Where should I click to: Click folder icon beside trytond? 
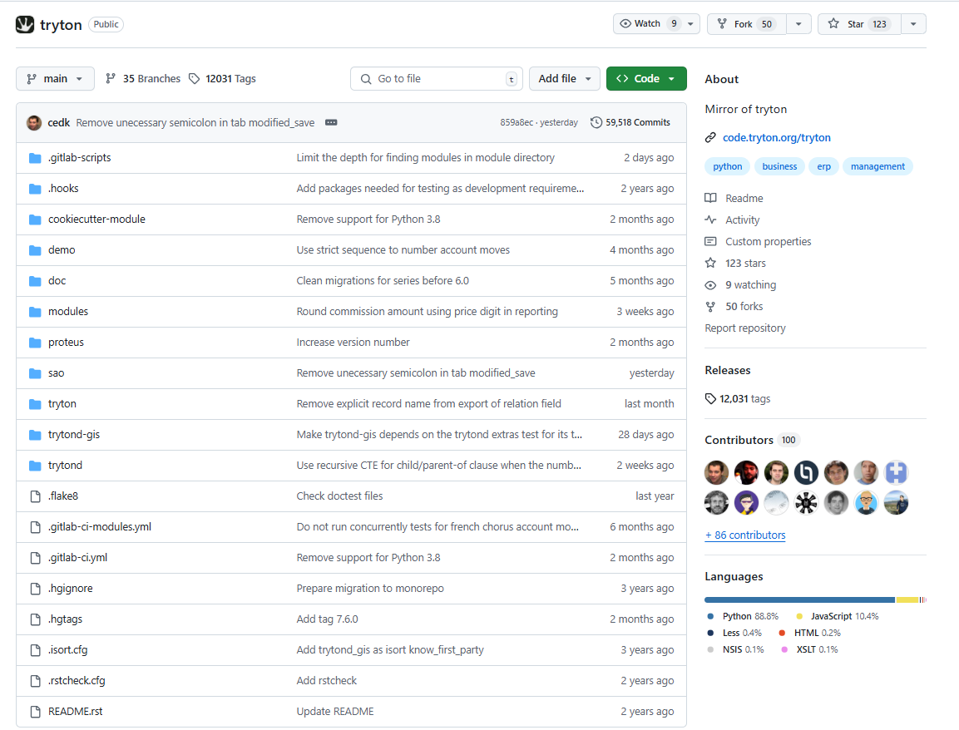(36, 466)
